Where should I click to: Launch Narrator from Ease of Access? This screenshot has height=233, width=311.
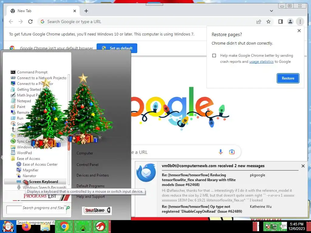(26, 176)
